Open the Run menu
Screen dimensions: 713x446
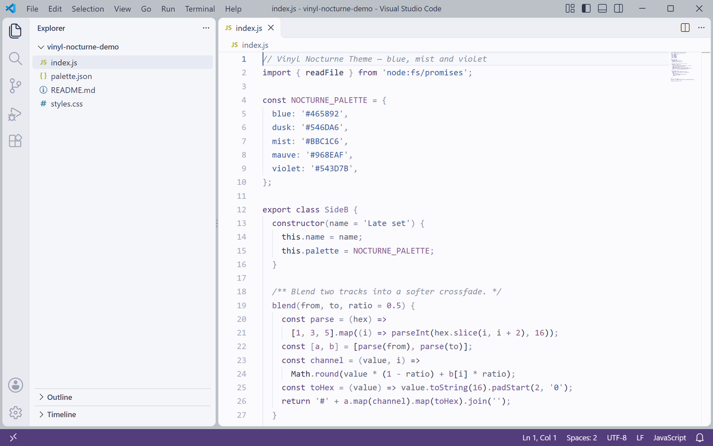tap(168, 8)
